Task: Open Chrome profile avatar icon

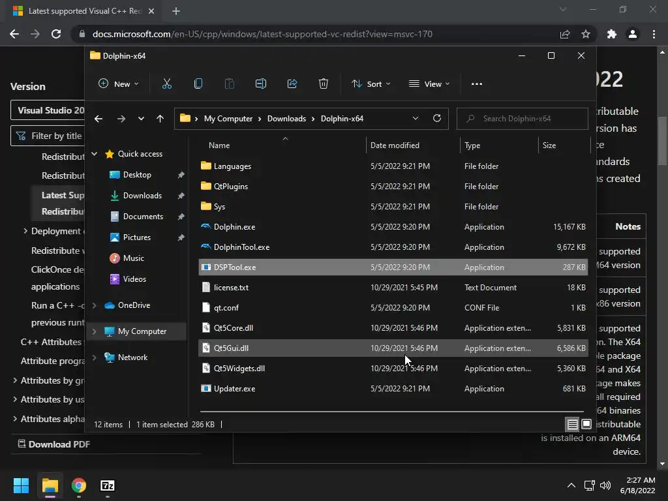Action: pos(633,34)
